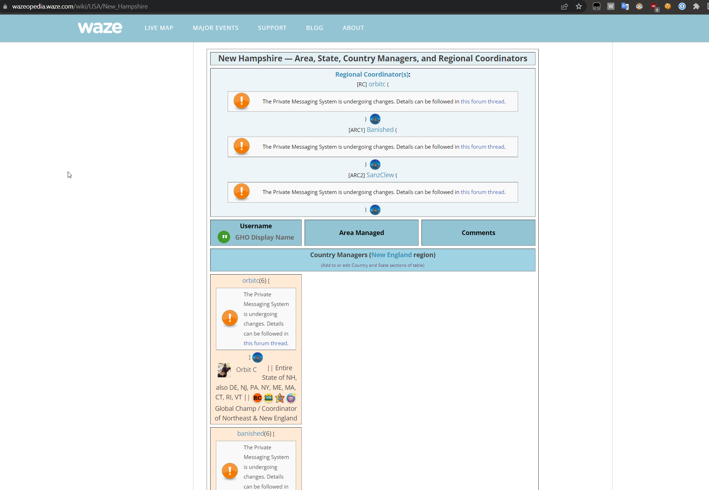
Task: Click the 1Password extension icon in the toolbar
Action: 682,6
